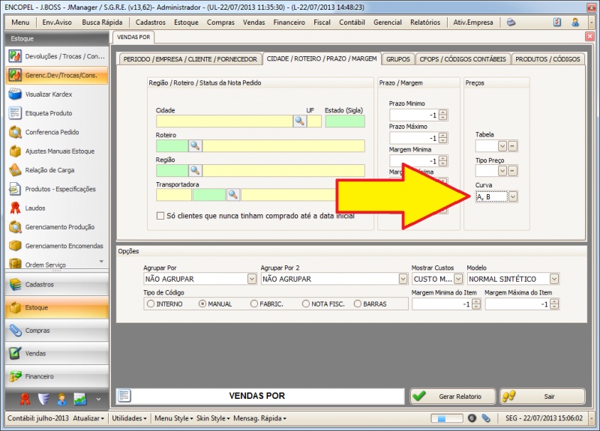Click the printer icon in the top toolbar
Viewport: 600px width, 431px height.
[x=511, y=22]
